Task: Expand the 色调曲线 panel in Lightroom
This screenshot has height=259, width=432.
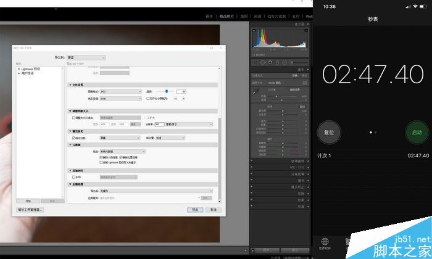Action: (308, 162)
